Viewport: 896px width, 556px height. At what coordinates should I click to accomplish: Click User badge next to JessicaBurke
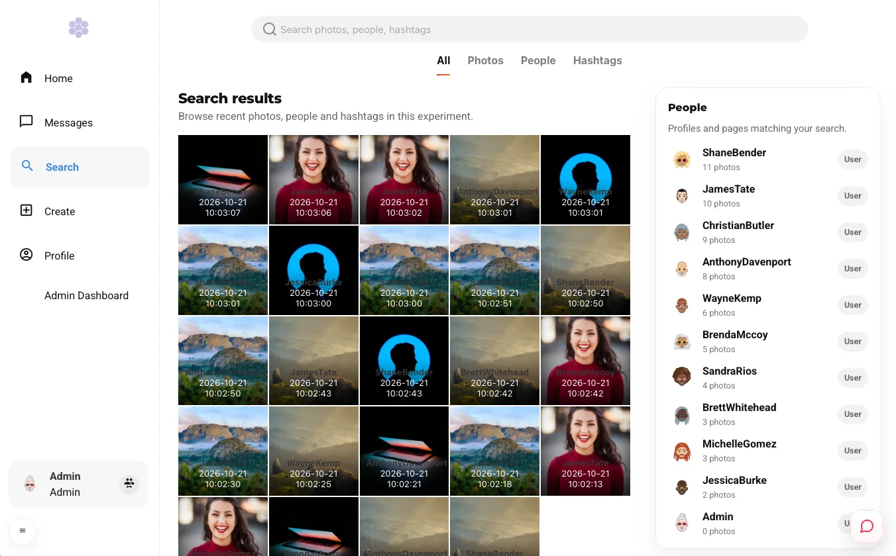[x=853, y=487]
